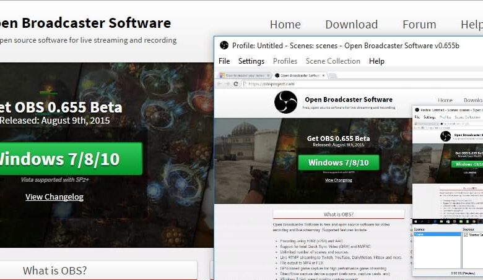Viewport: 483px width, 280px height.
Task: Click the Windows 7/8/10 download button on the background webpage
Action: 71,159
